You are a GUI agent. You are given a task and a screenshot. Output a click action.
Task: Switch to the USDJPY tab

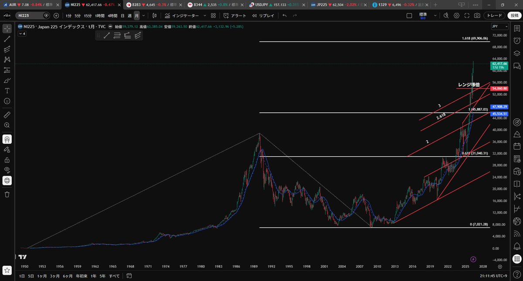[278, 4]
